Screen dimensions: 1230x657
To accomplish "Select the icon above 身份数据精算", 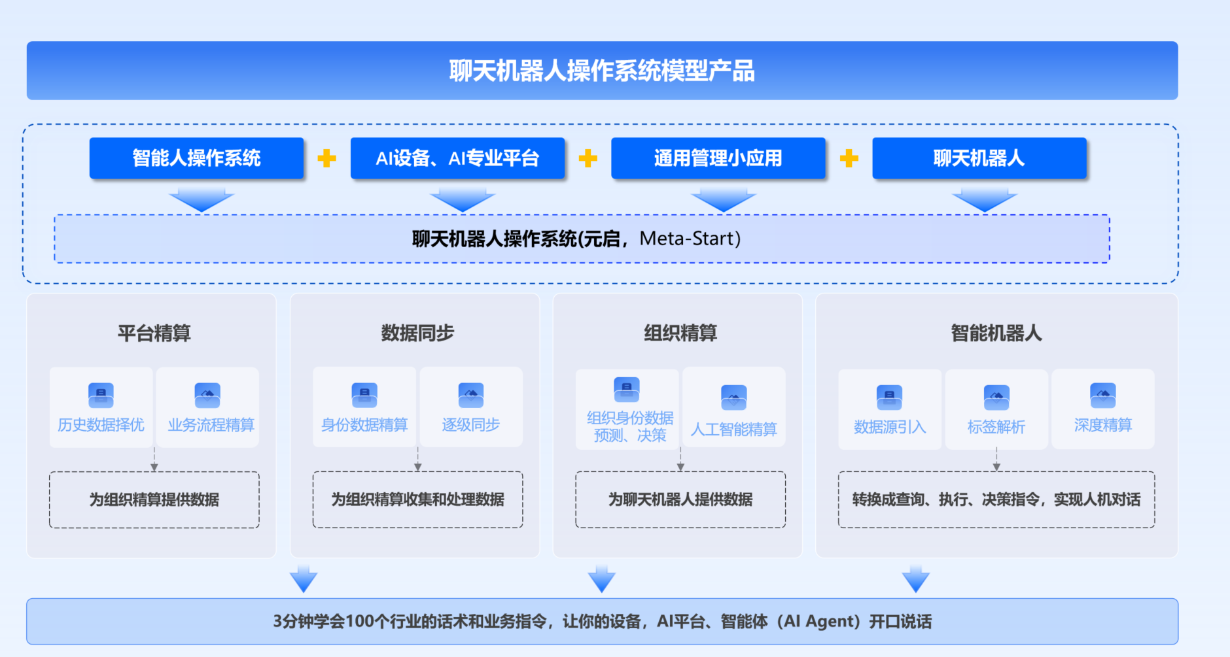I will coord(364,395).
